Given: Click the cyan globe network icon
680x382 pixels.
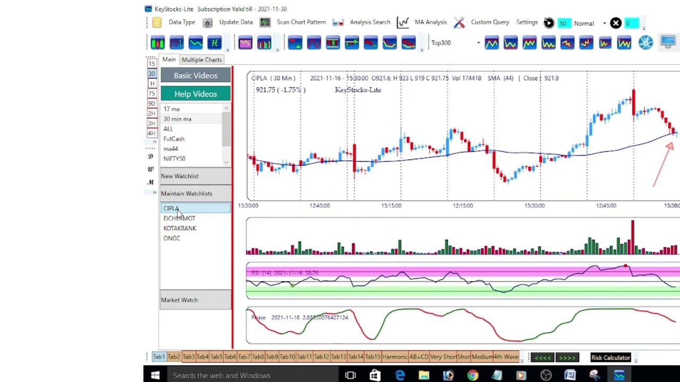Looking at the screenshot, I should click(646, 43).
